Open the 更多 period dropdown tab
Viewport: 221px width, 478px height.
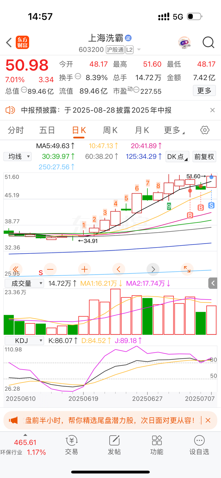174,130
